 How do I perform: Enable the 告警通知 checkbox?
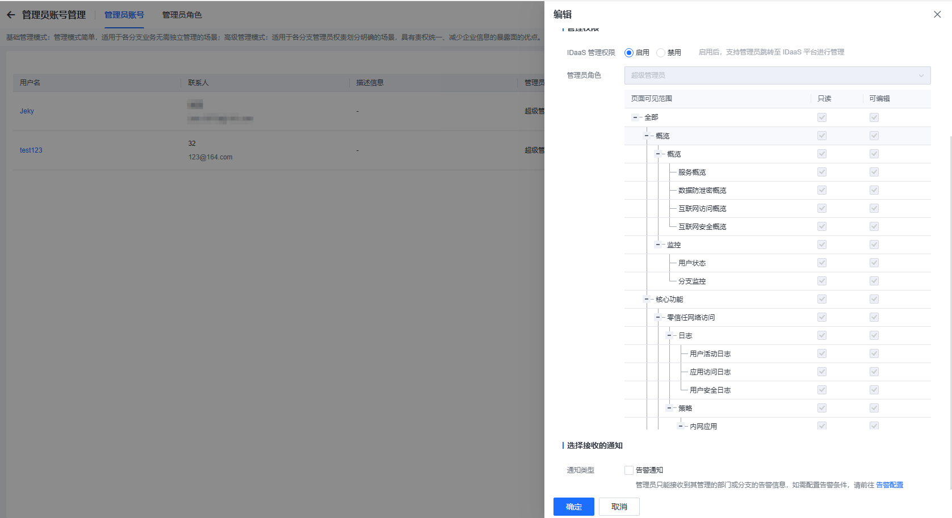pyautogui.click(x=629, y=470)
